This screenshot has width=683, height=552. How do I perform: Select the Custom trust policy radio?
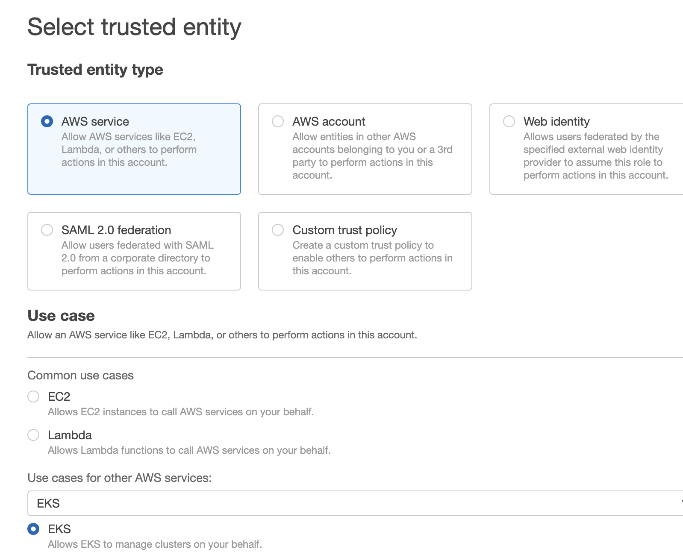coord(278,230)
